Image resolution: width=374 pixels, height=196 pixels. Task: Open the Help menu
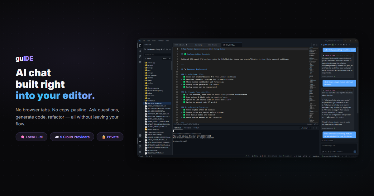click(x=167, y=41)
